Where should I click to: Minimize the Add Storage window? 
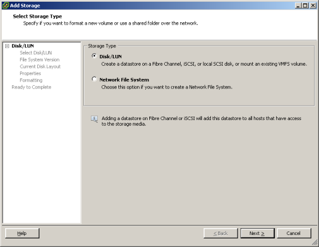[298, 6]
